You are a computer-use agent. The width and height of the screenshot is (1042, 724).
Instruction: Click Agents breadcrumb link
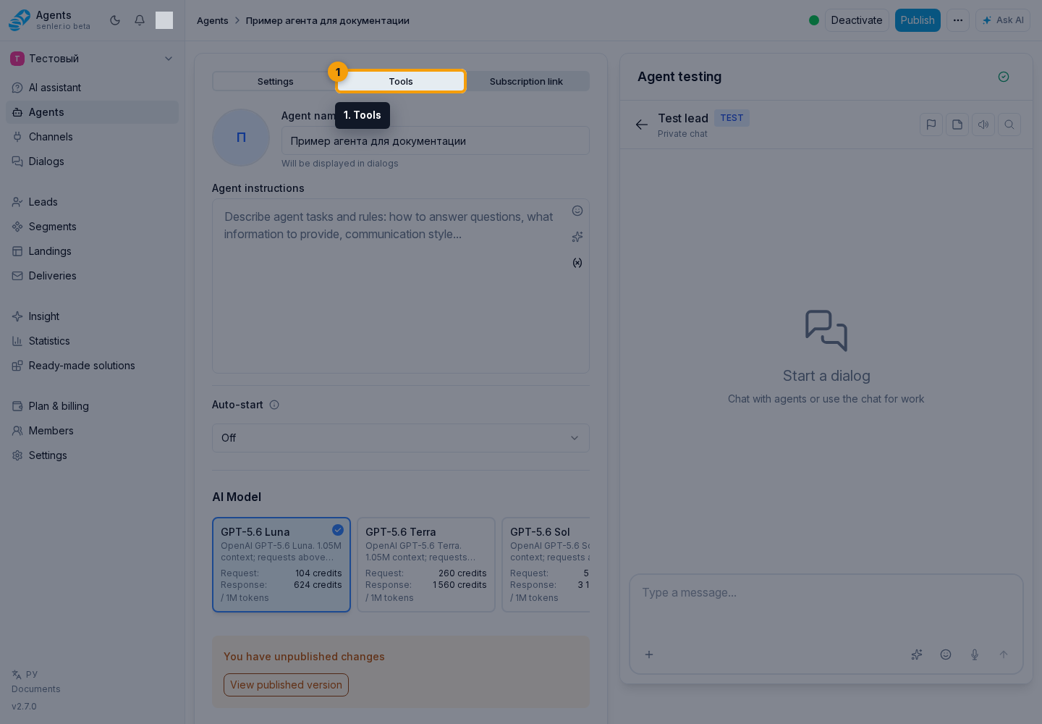point(212,20)
